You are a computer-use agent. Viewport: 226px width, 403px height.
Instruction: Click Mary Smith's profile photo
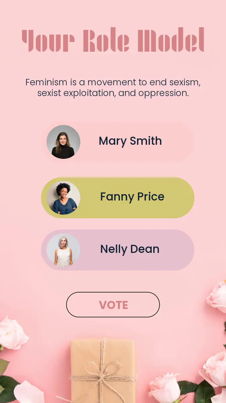click(x=63, y=142)
